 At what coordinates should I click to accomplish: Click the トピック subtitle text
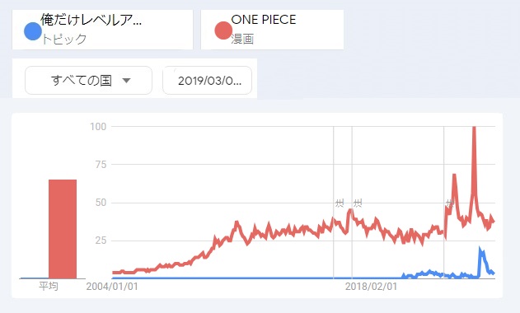coord(63,40)
